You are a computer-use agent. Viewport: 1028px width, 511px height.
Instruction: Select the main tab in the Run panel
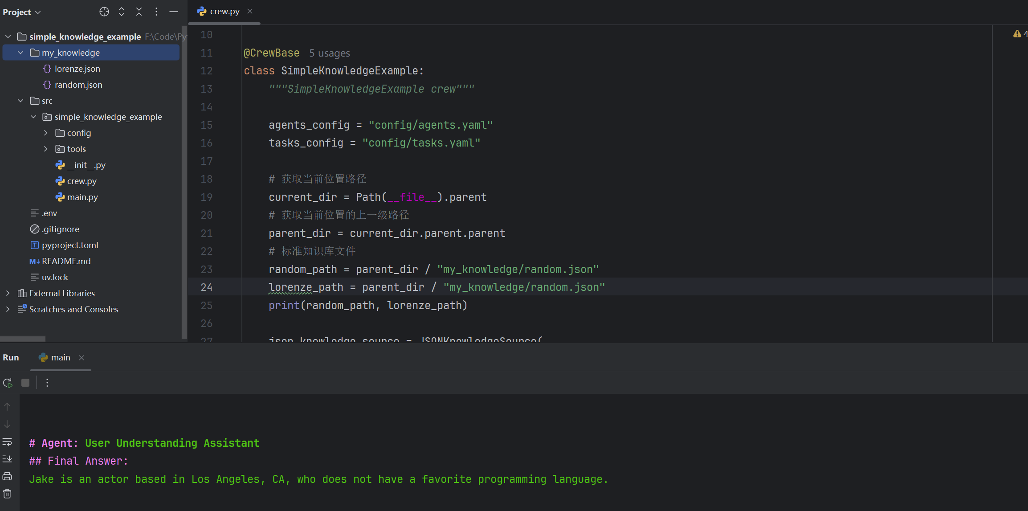coord(60,357)
